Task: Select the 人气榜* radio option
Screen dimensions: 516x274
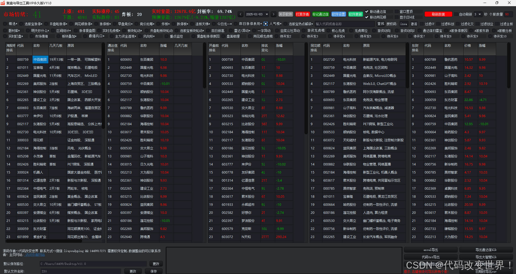Action: tap(266, 24)
